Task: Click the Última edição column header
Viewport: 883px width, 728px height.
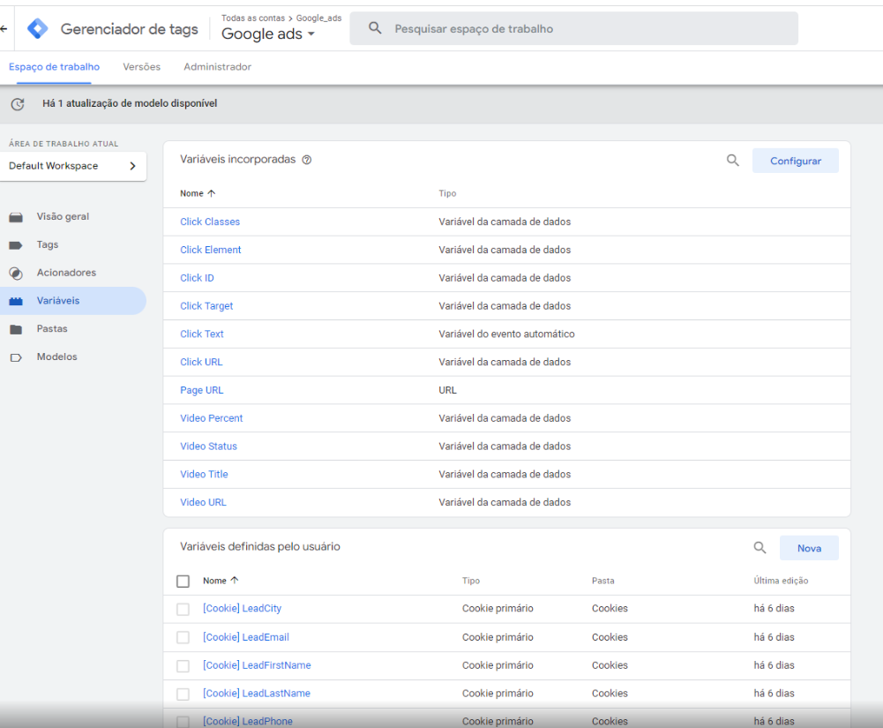Action: pos(781,581)
